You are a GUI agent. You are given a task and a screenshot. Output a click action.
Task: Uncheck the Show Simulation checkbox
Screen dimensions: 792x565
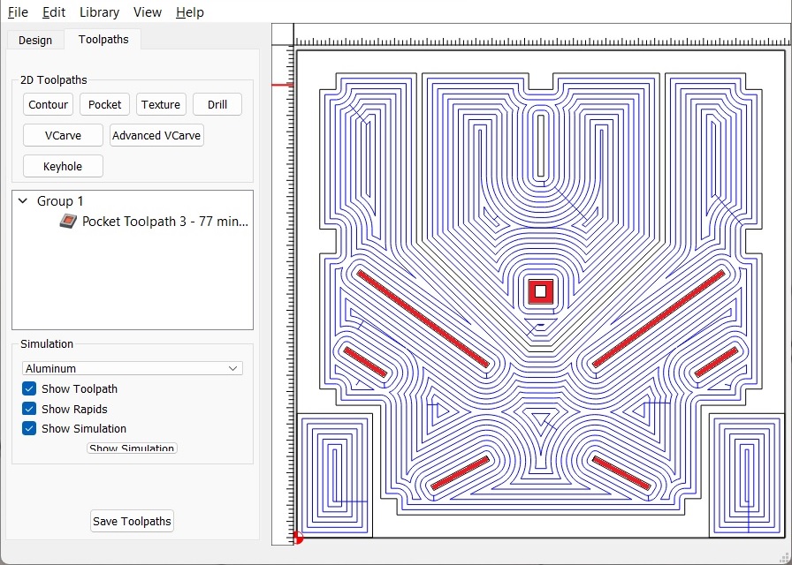coord(29,429)
